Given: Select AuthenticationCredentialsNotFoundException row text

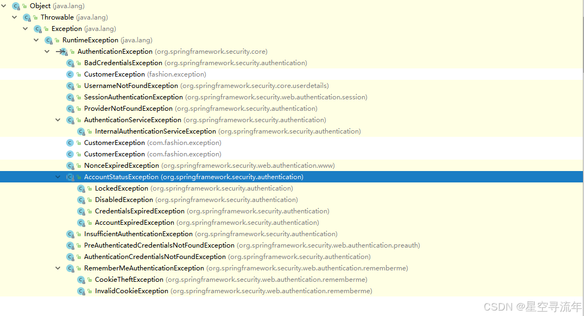Looking at the screenshot, I should pyautogui.click(x=227, y=257).
